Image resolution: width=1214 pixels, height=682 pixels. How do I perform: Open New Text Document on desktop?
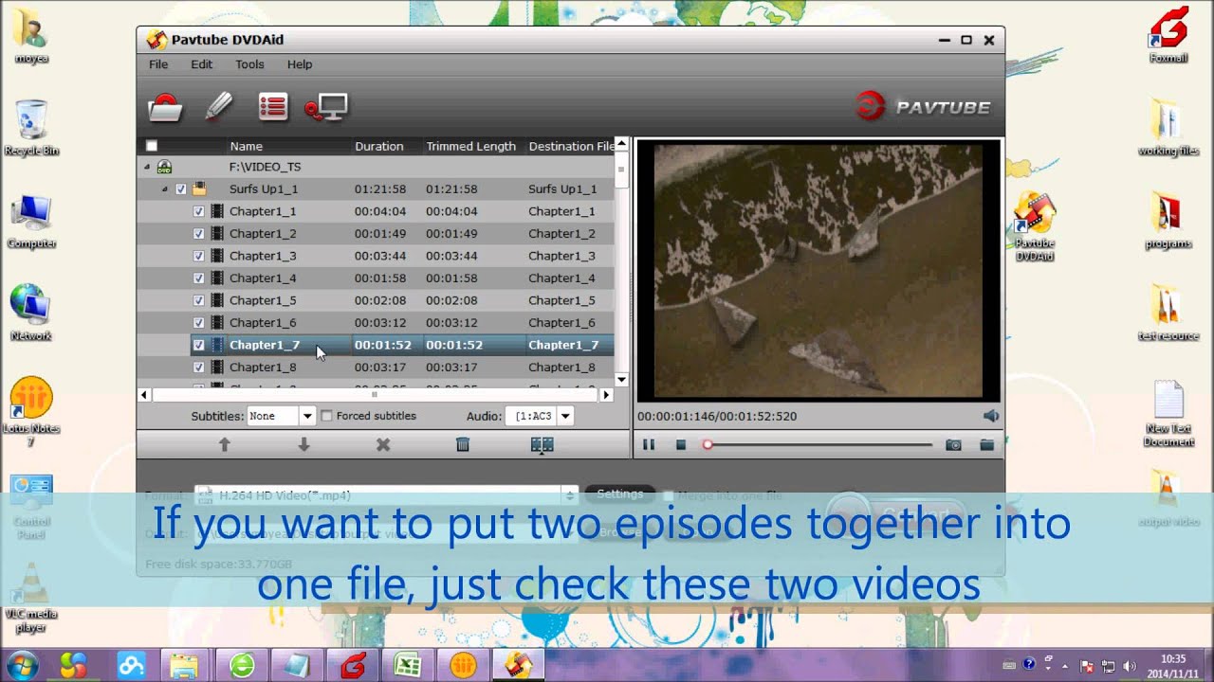[x=1168, y=414]
